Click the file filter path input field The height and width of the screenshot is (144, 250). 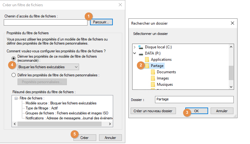coord(46,22)
